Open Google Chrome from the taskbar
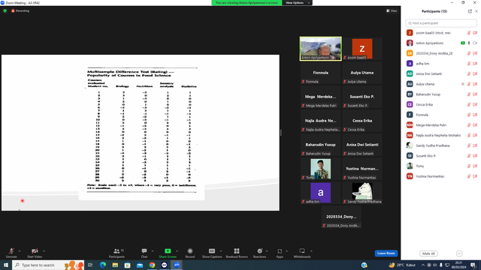Image resolution: width=481 pixels, height=270 pixels. [x=152, y=265]
